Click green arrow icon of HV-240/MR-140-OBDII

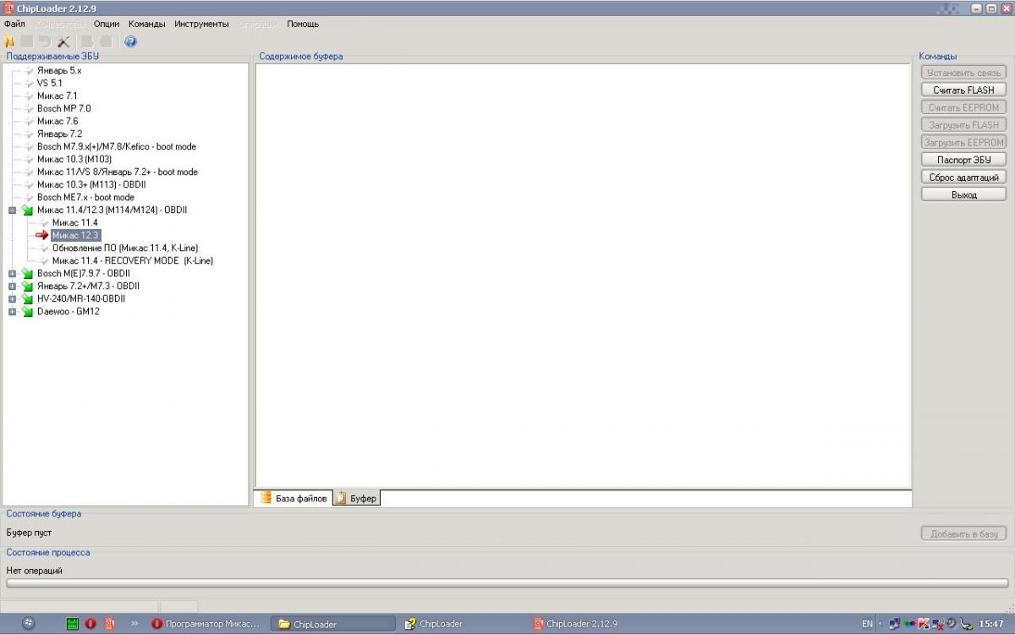pyautogui.click(x=27, y=298)
